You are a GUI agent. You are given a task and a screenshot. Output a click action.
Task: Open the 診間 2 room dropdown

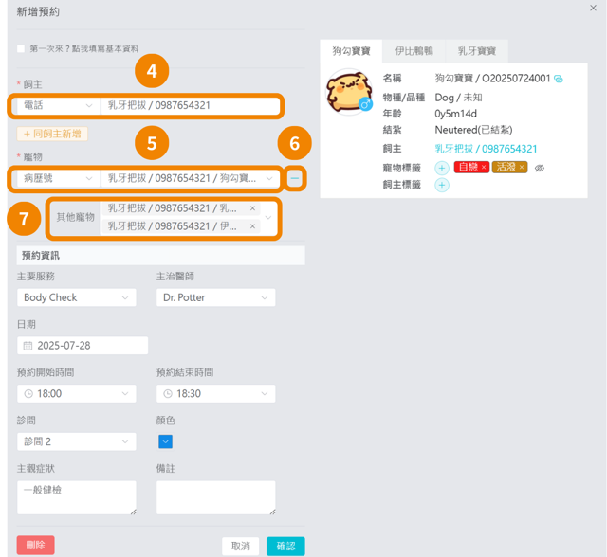(x=76, y=441)
